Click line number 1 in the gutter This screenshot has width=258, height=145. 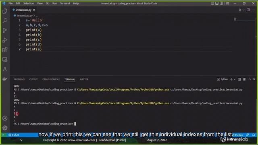click(x=19, y=21)
